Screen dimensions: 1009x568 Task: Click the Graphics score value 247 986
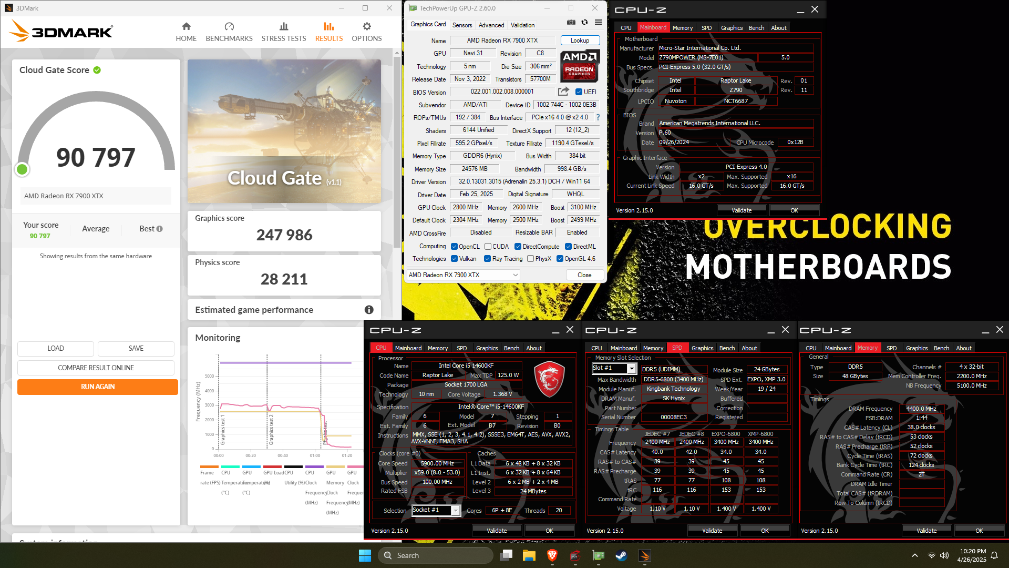pyautogui.click(x=284, y=235)
